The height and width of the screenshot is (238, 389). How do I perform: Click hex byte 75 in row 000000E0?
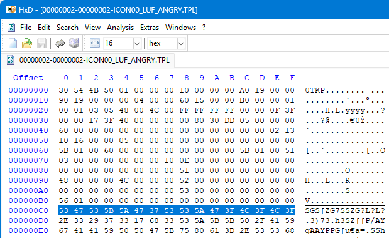point(184,230)
